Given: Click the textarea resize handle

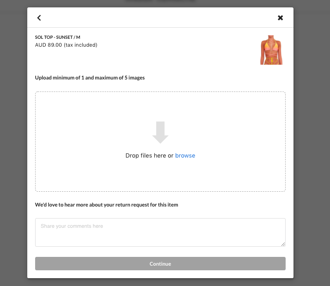Looking at the screenshot, I should point(283,244).
